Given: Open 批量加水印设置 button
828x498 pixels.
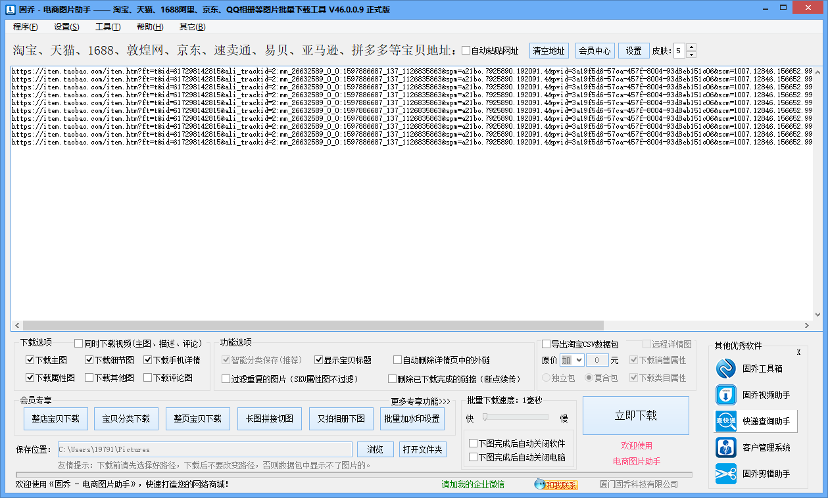Looking at the screenshot, I should (413, 419).
